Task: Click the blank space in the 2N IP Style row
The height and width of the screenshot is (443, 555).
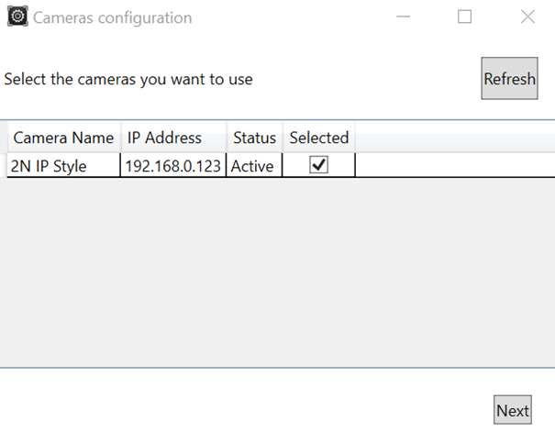Action: point(454,166)
